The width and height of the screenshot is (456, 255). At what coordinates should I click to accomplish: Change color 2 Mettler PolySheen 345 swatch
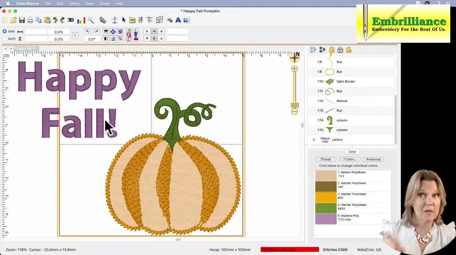click(x=326, y=187)
